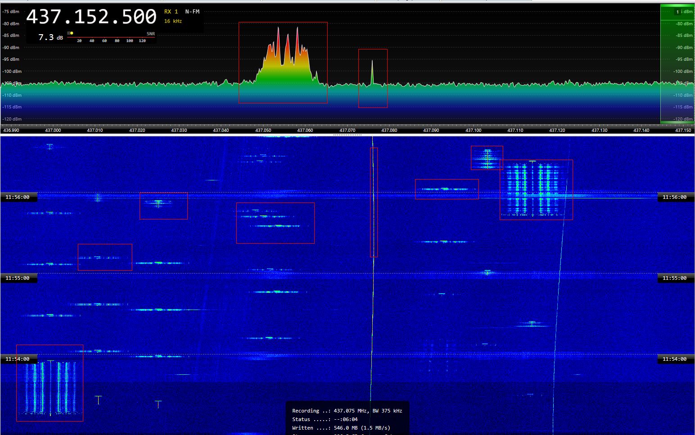695x435 pixels.
Task: Click the Recording status overlay showing 437.075 MHz
Action: coord(347,411)
